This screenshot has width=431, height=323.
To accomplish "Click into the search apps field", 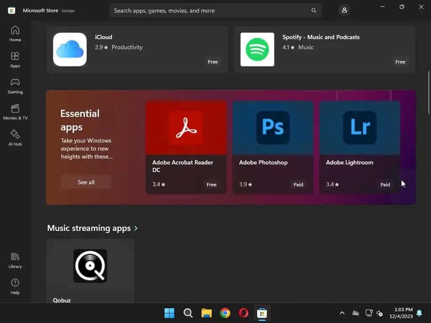I will coord(215,11).
